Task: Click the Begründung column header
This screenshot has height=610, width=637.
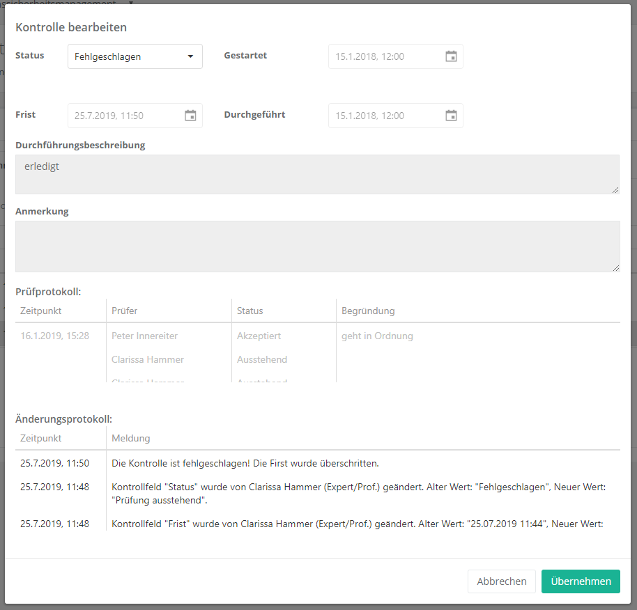Action: pyautogui.click(x=368, y=311)
